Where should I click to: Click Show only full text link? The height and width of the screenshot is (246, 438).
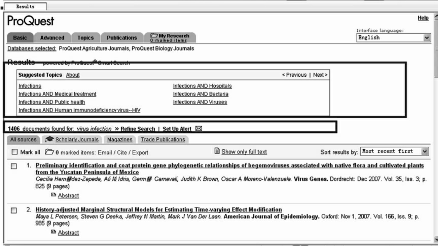pyautogui.click(x=244, y=152)
